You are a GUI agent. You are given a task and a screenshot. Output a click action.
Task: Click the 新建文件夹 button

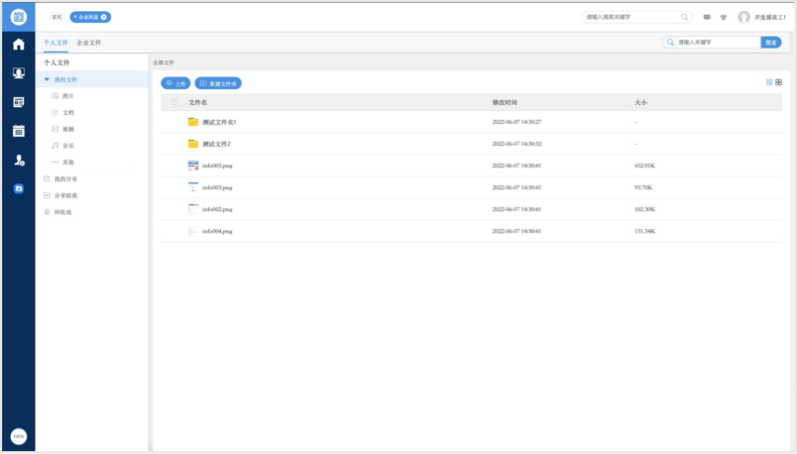[x=218, y=83]
